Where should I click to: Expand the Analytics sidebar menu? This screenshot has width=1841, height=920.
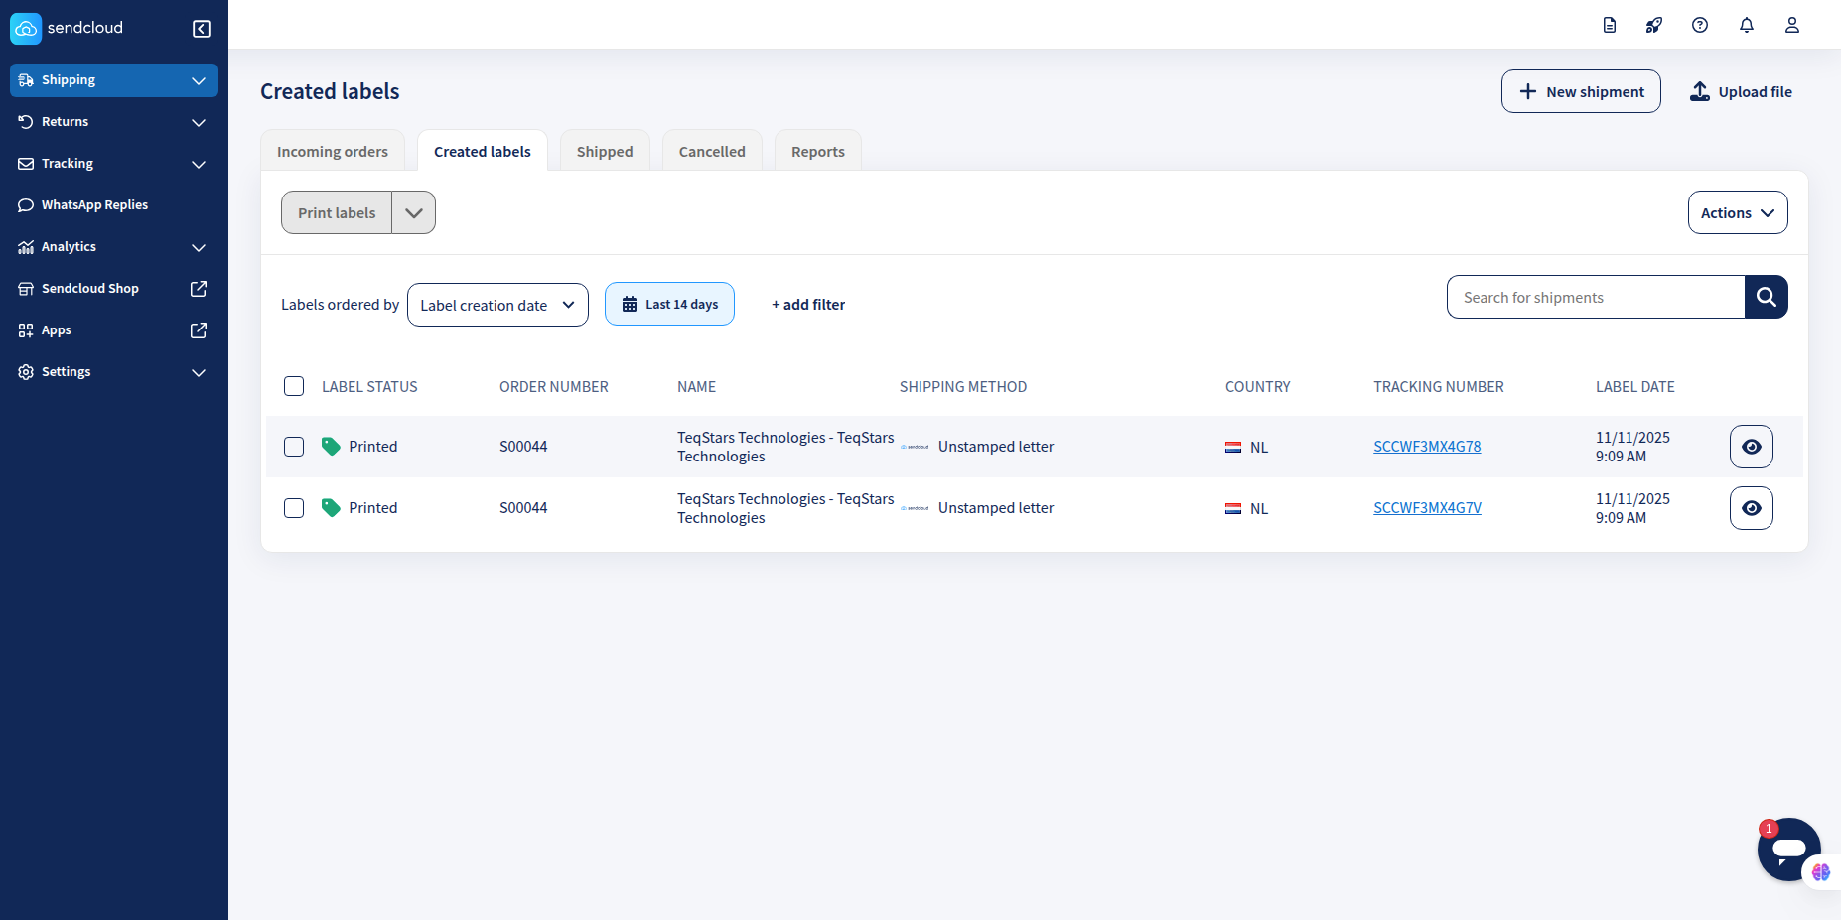click(x=114, y=247)
